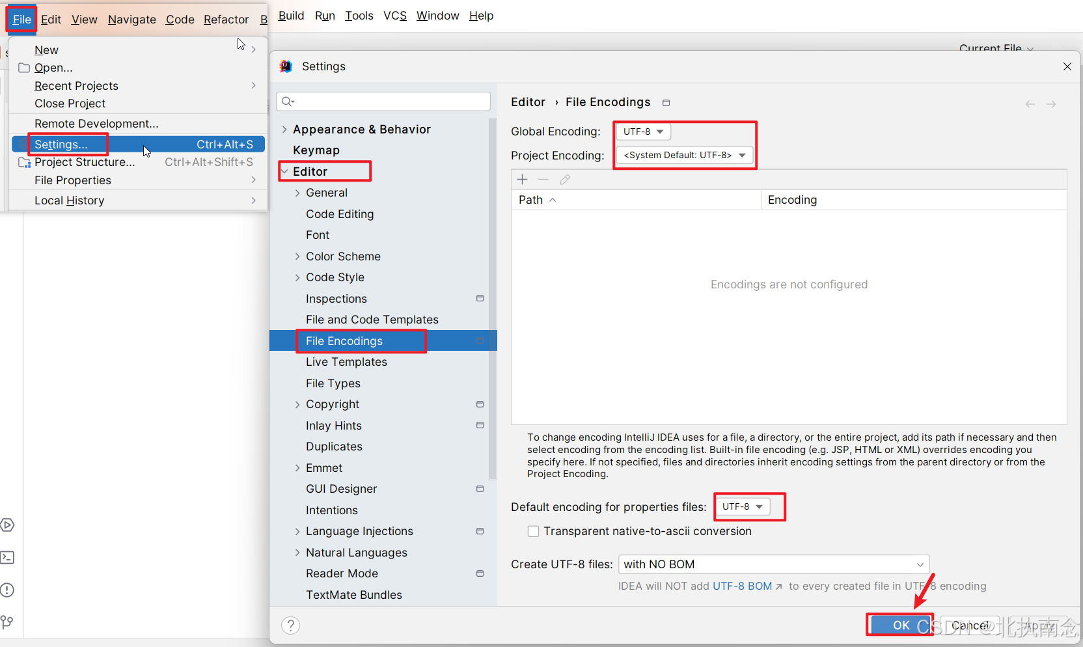This screenshot has height=647, width=1083.
Task: Click the folder icon next to Open...
Action: [x=24, y=68]
